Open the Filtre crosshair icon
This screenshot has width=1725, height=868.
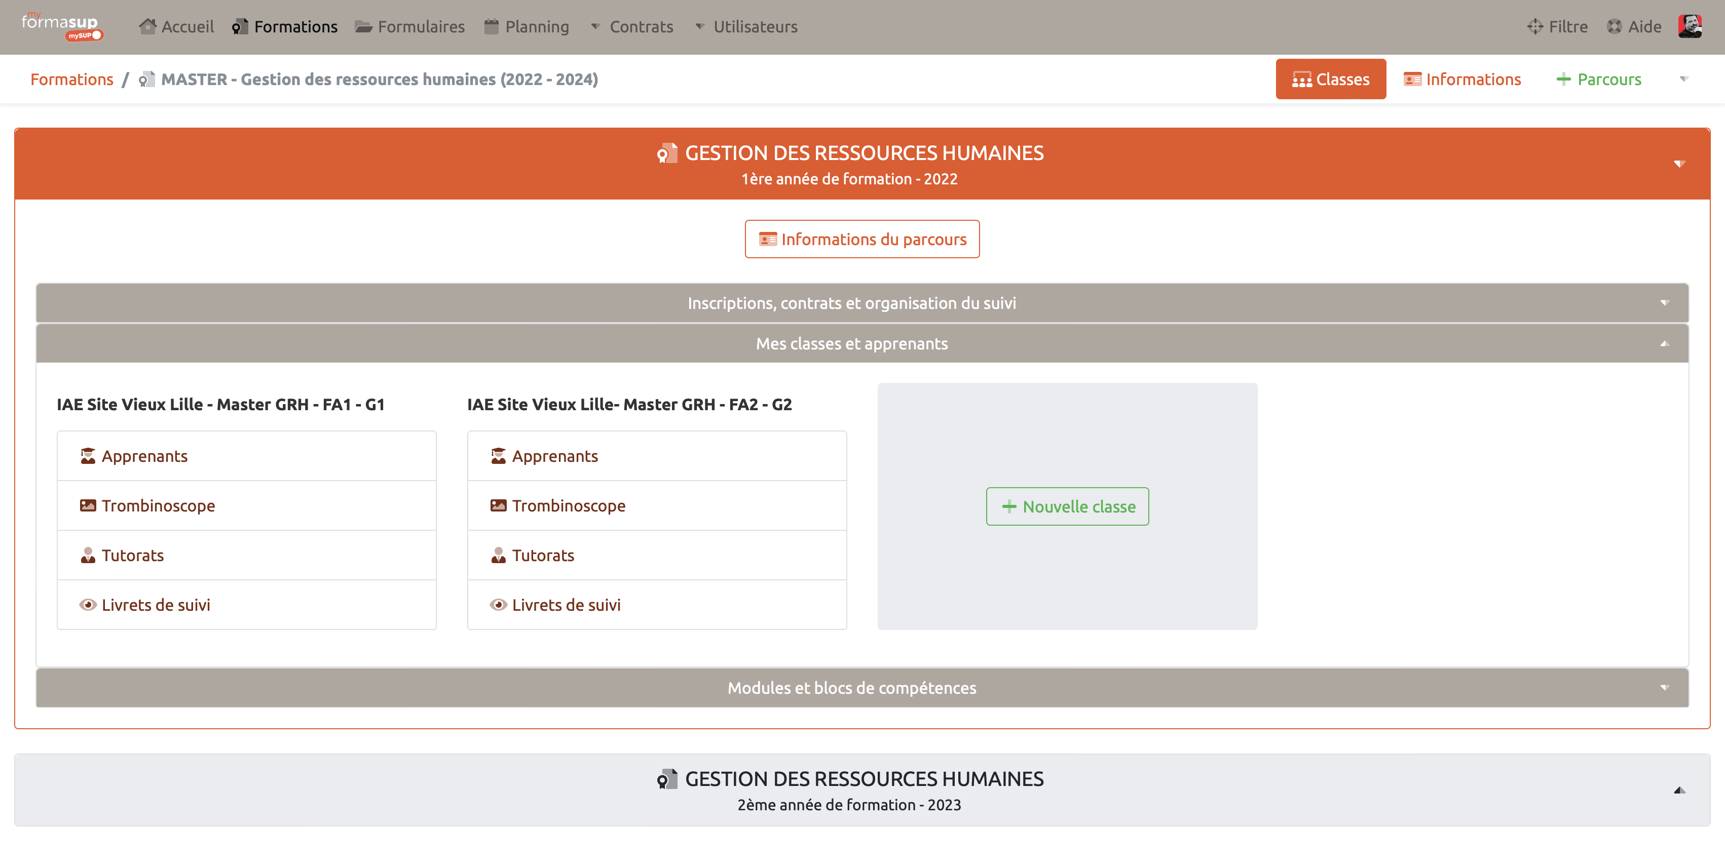1535,26
